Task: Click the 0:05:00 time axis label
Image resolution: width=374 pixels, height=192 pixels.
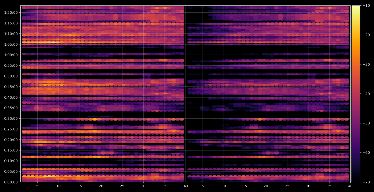Action: pos(11,171)
